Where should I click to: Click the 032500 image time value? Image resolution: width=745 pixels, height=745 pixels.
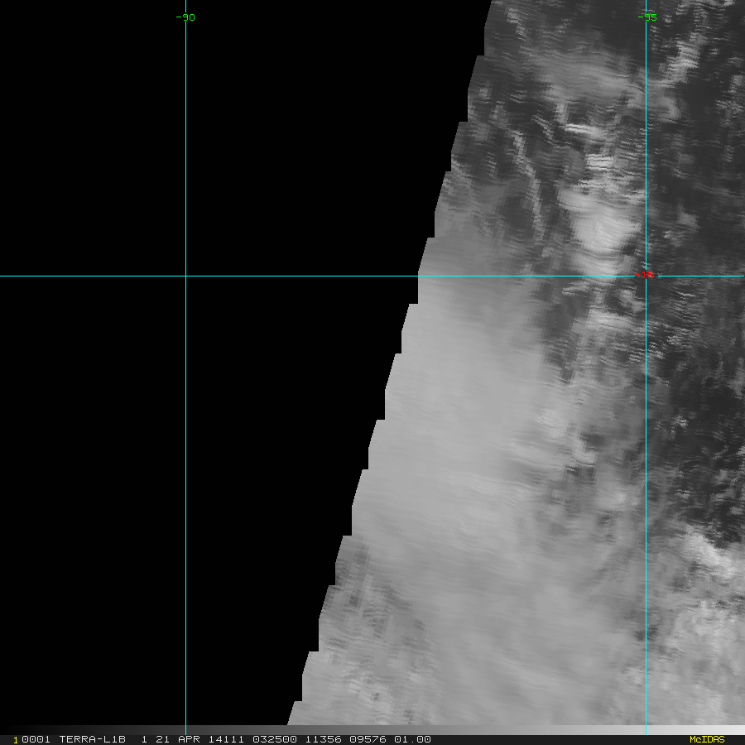coord(272,739)
